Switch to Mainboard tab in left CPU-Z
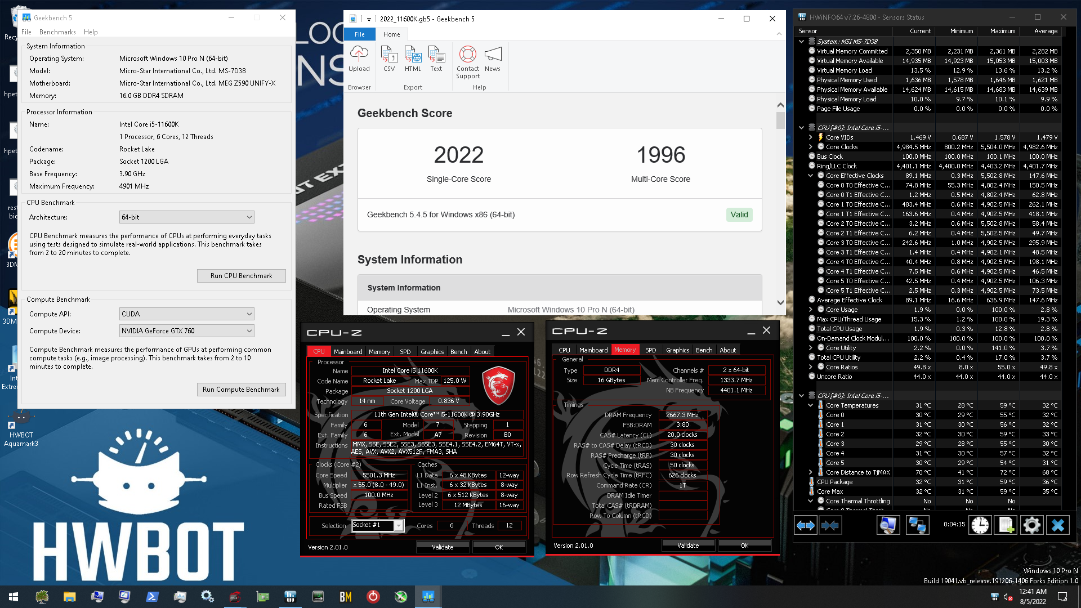 (348, 352)
